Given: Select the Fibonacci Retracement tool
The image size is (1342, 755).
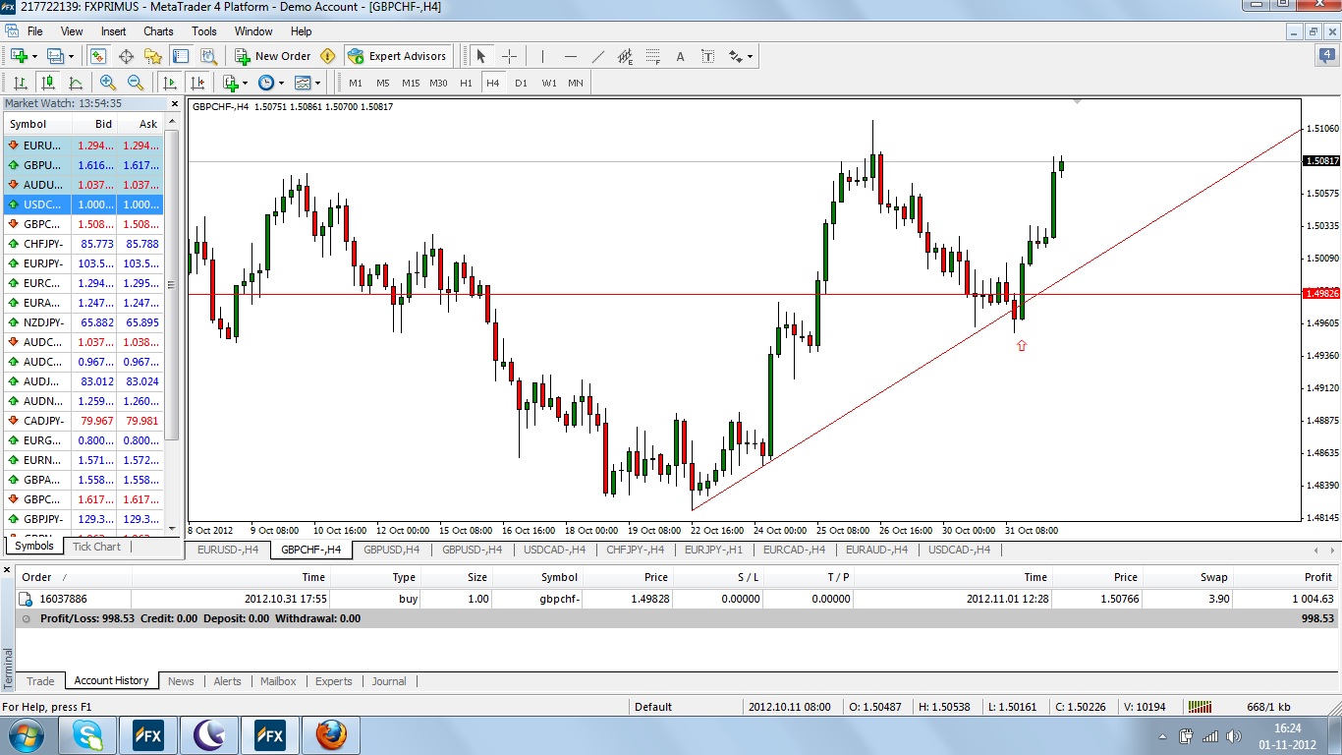Looking at the screenshot, I should [x=651, y=56].
